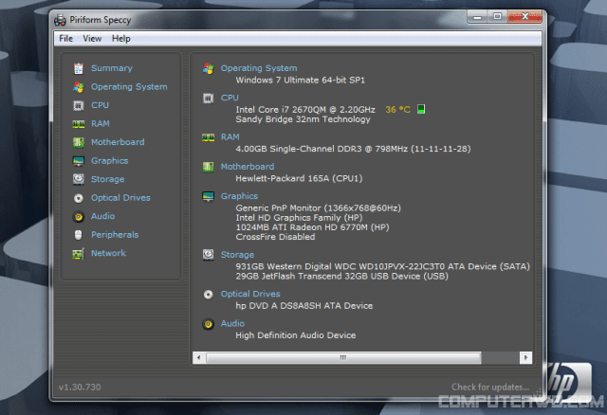Click the RAM icon in summary pane
This screenshot has width=607, height=415.
click(x=209, y=137)
